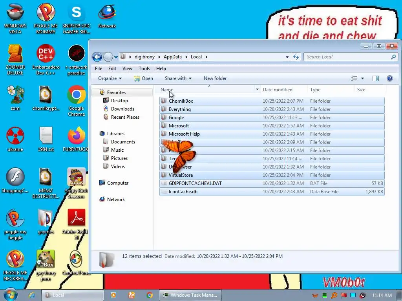Open the Name column filter dropdown arrow
The width and height of the screenshot is (402, 301).
[257, 89]
